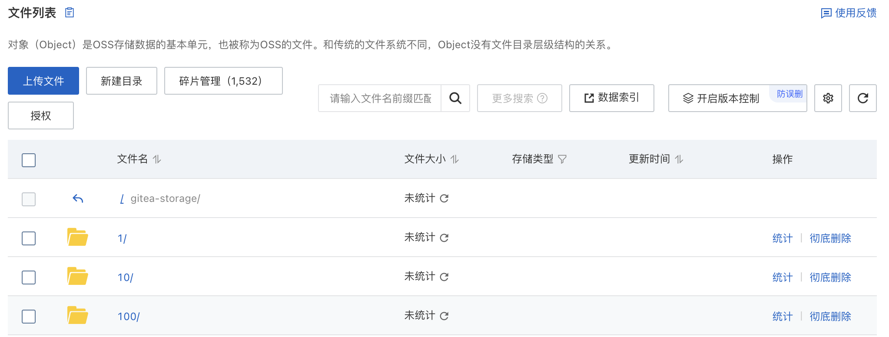The height and width of the screenshot is (337, 889).
Task: Check the checkbox for folder 10/
Action: [x=28, y=277]
